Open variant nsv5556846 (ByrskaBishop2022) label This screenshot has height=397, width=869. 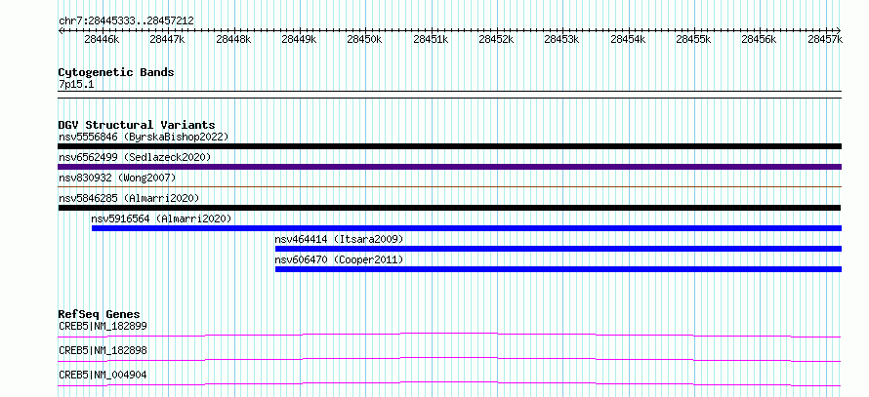point(144,137)
